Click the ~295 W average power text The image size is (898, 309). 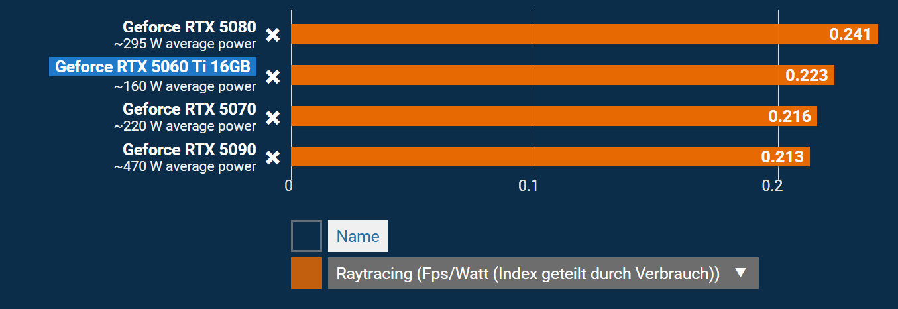tap(185, 44)
